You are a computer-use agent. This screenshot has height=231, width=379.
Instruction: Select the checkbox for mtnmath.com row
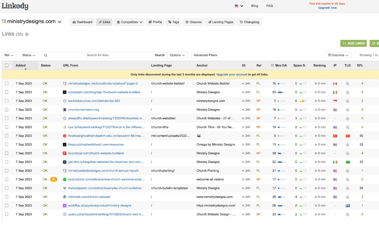pos(6,197)
